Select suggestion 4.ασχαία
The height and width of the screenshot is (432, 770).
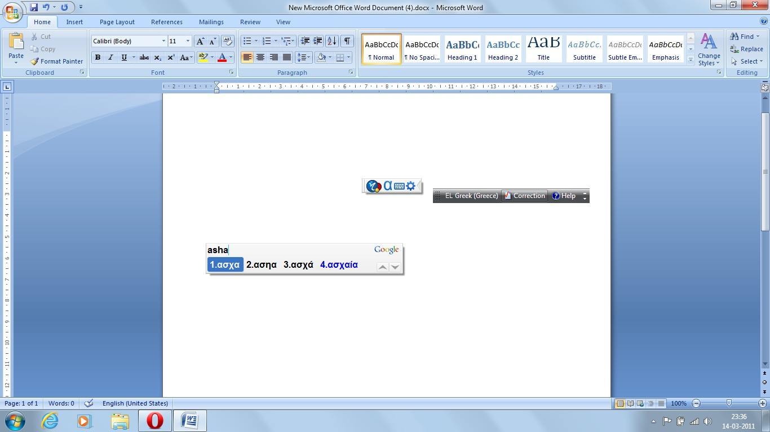[339, 265]
